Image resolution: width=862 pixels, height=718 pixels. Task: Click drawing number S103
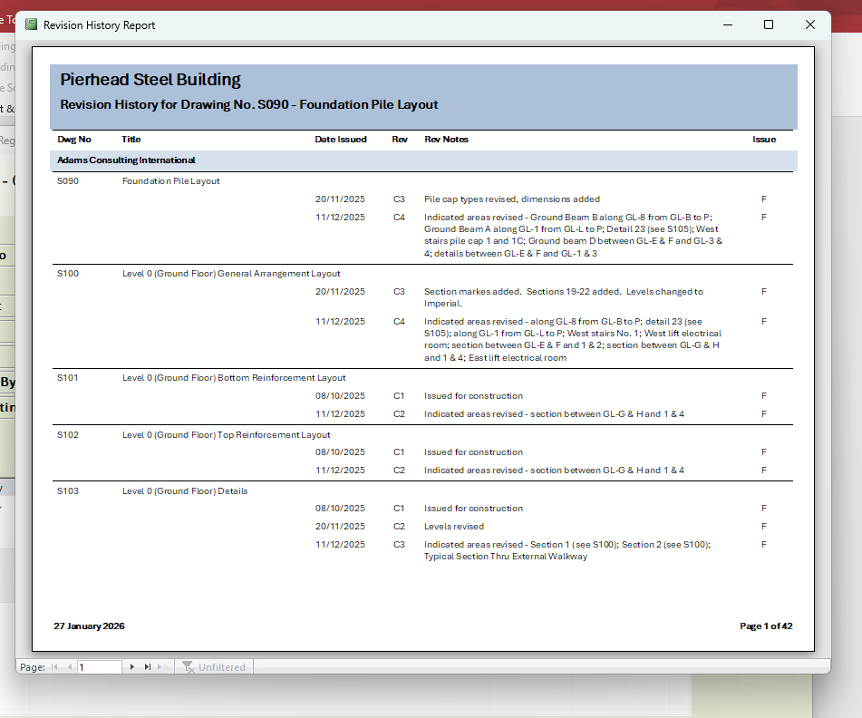tap(68, 491)
